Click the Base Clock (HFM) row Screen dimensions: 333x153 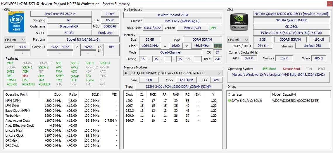(61, 111)
